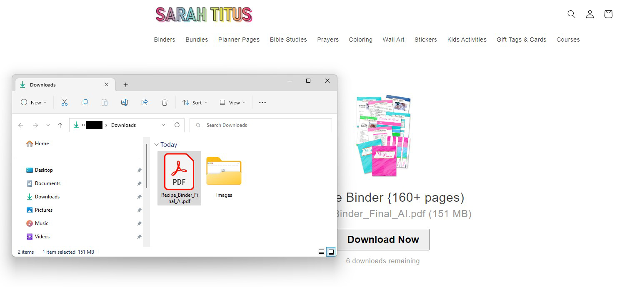This screenshot has width=622, height=287.
Task: Click the Share icon in toolbar
Action: (x=145, y=102)
